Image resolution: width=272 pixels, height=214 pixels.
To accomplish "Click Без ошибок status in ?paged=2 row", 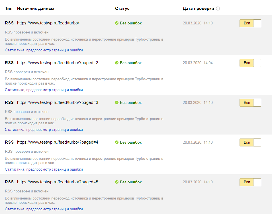I will (131, 63).
